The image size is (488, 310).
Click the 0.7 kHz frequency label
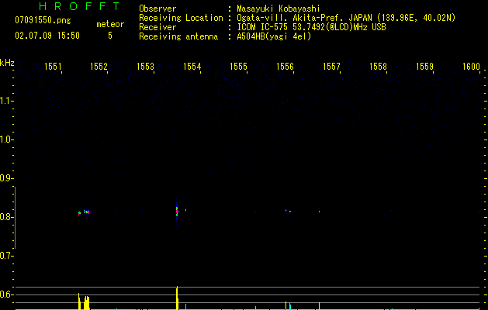click(x=6, y=256)
